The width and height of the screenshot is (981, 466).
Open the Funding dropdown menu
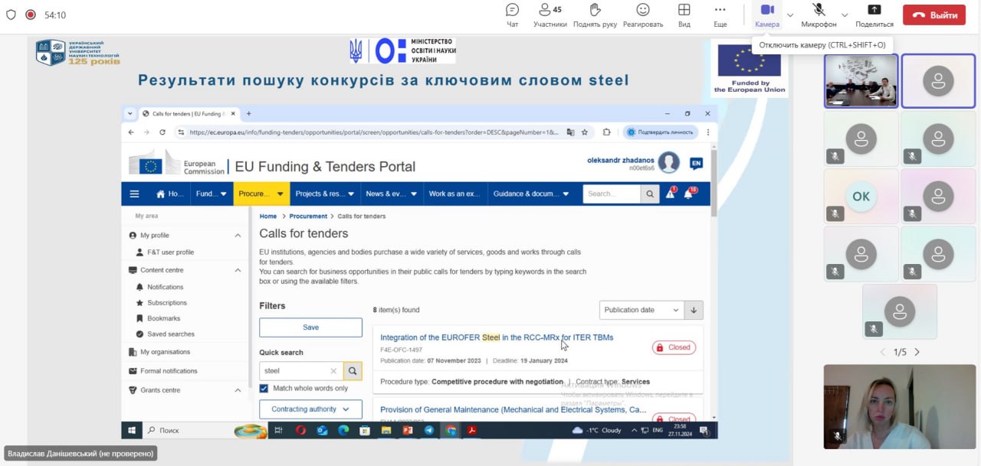[x=212, y=194]
